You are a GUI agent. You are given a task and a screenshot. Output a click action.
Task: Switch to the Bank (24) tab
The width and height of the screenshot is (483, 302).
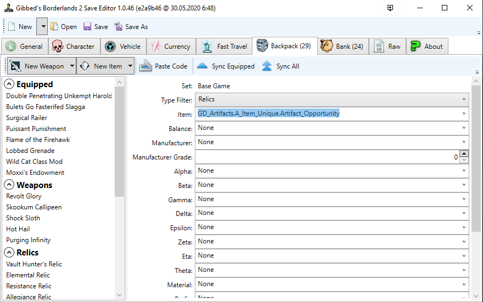tap(341, 47)
